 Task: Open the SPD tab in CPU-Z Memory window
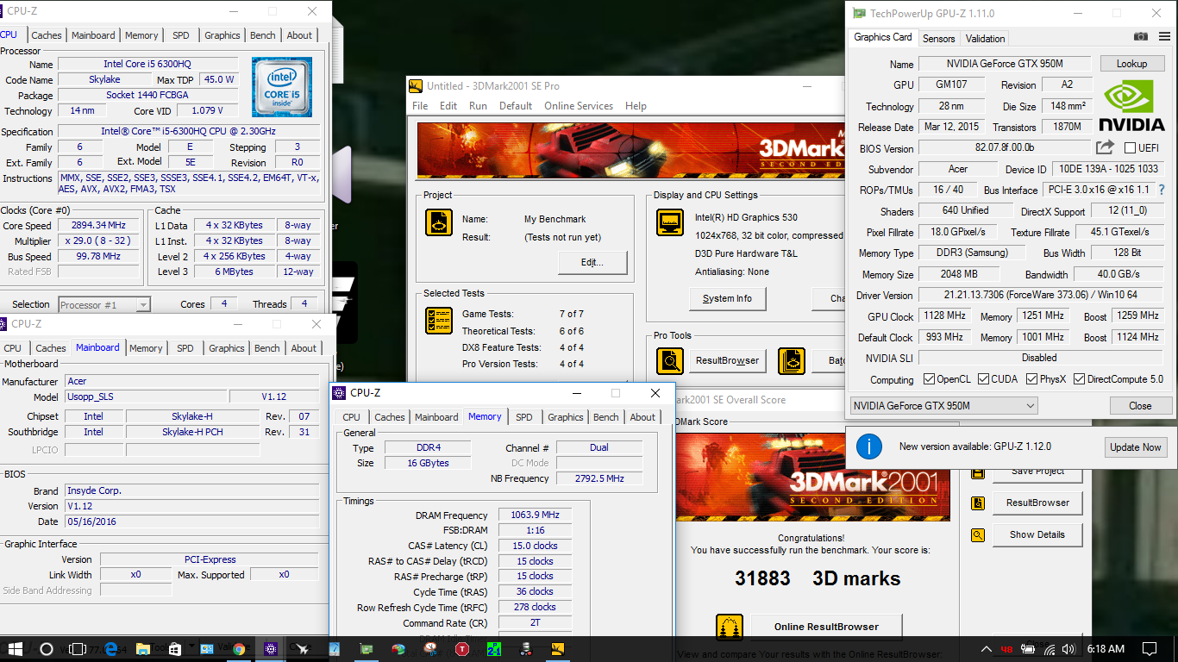524,417
